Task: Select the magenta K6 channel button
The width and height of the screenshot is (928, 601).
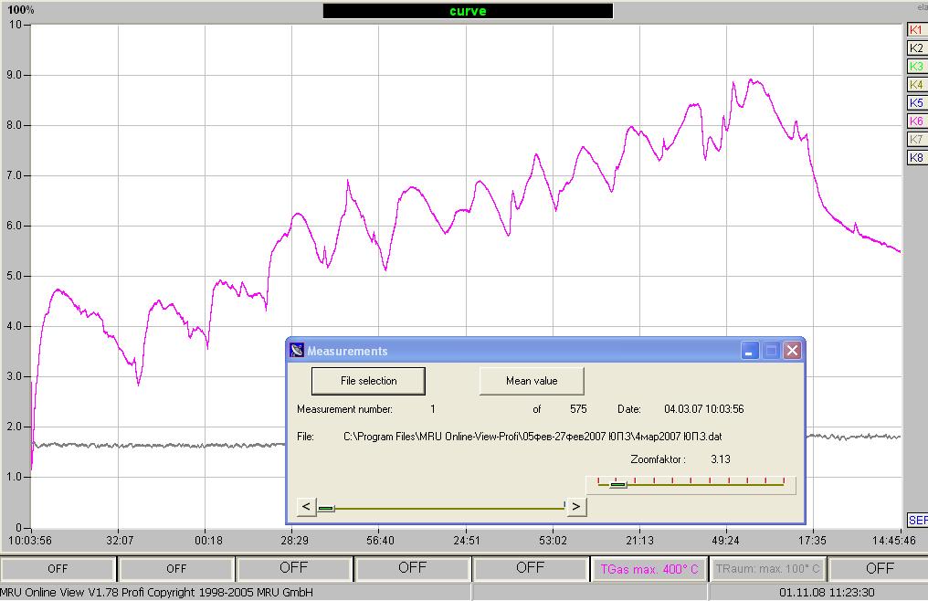Action: (x=916, y=121)
